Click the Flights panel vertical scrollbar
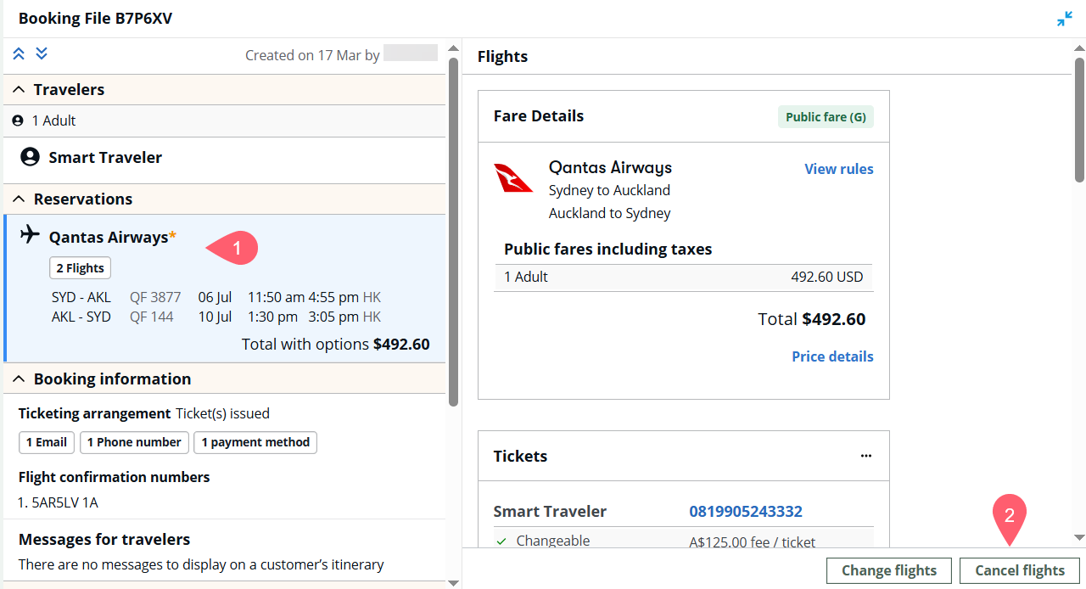Screen dimensions: 1086x589 [1079, 294]
